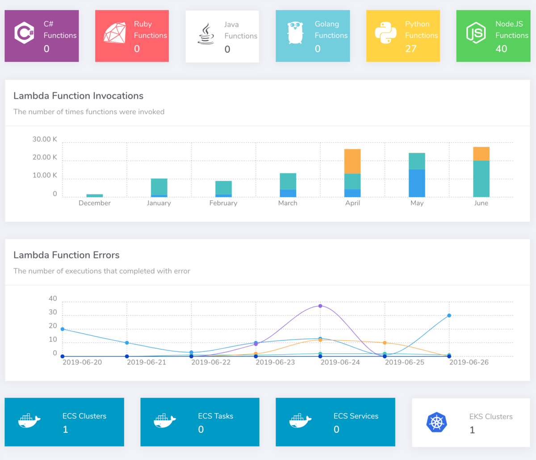Select the C# Functions label
536x460 pixels.
[x=60, y=29]
